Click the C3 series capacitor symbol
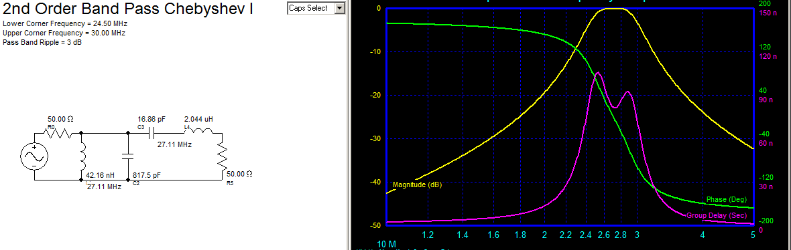 [x=151, y=134]
